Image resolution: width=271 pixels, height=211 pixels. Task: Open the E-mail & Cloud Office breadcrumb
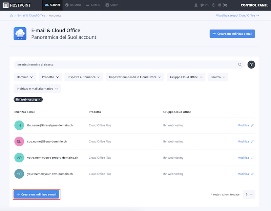click(31, 16)
